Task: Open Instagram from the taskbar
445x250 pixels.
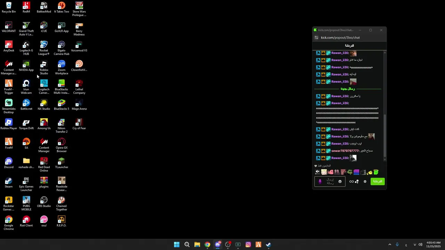Action: (x=248, y=245)
